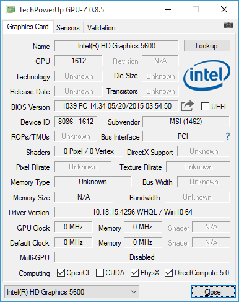The width and height of the screenshot is (239, 302).
Task: Toggle the PhysX checkbox
Action: click(x=134, y=273)
